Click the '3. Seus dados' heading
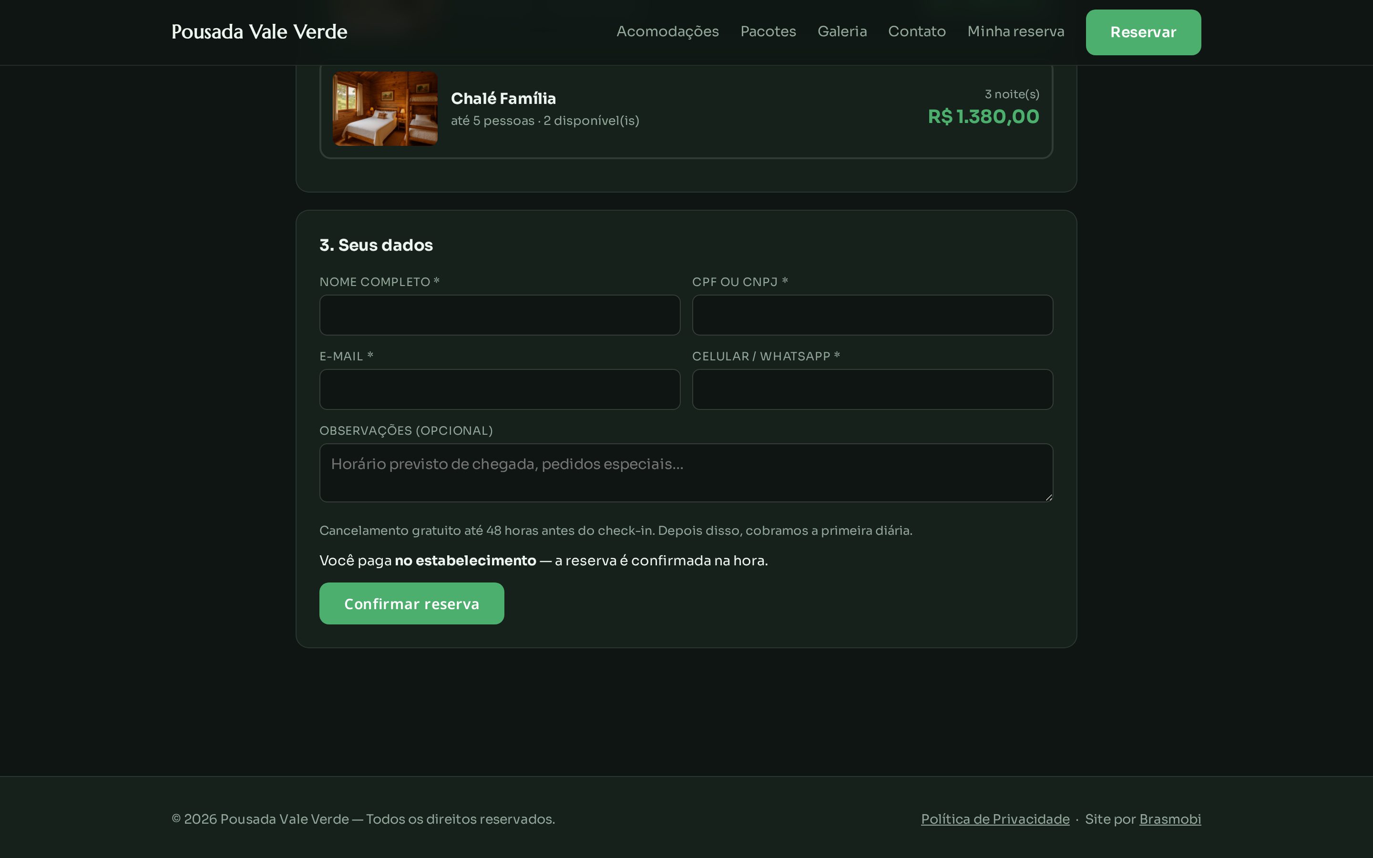The height and width of the screenshot is (858, 1373). coord(376,245)
